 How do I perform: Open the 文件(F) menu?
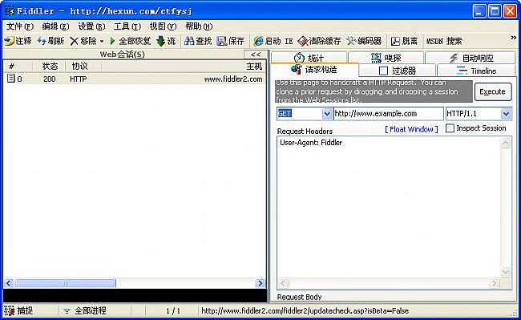[20, 26]
